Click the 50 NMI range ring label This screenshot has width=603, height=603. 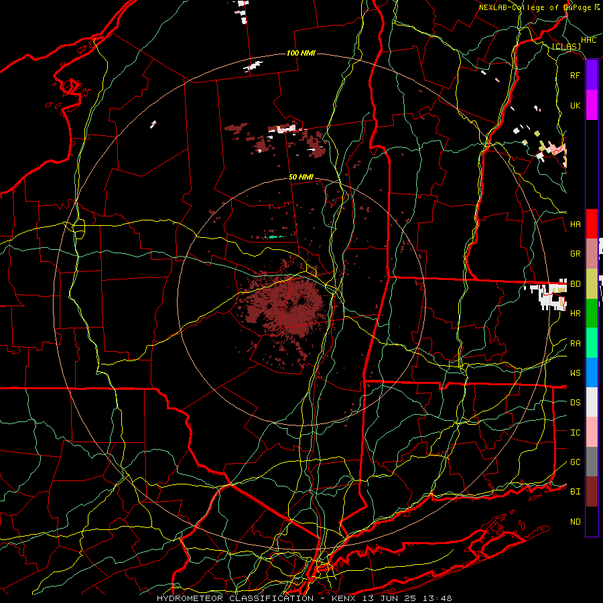[301, 177]
